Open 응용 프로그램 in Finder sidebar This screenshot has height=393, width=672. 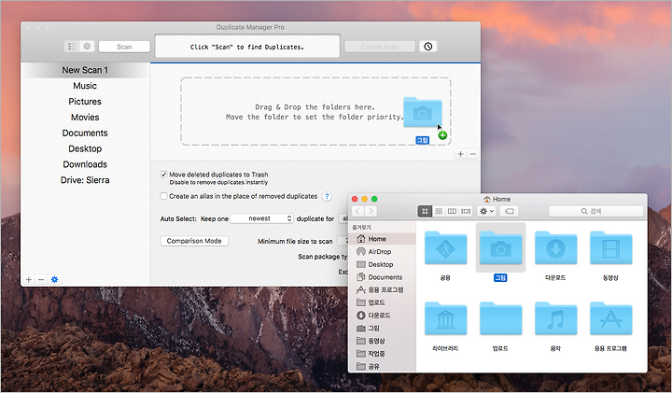click(x=382, y=289)
